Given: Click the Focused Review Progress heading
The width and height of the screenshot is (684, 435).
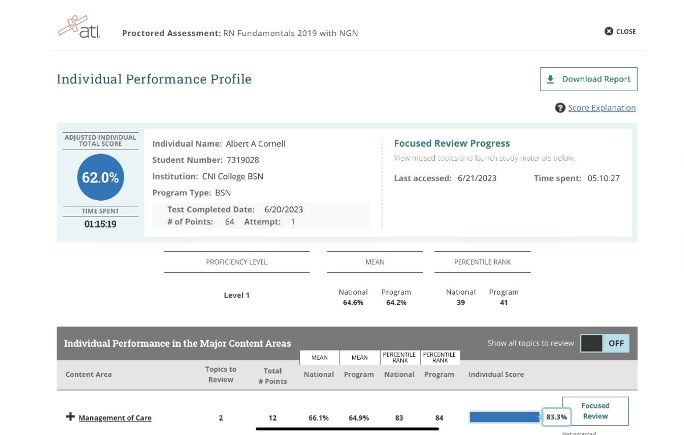Looking at the screenshot, I should [x=452, y=144].
